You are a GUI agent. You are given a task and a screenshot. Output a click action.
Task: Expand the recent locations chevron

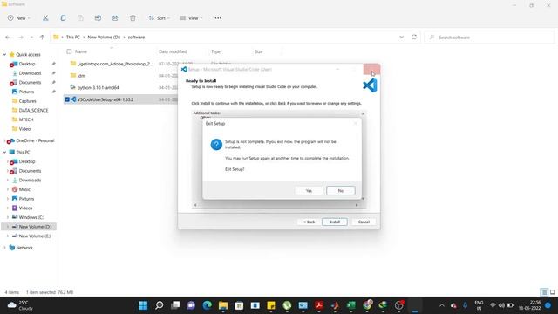pos(31,37)
